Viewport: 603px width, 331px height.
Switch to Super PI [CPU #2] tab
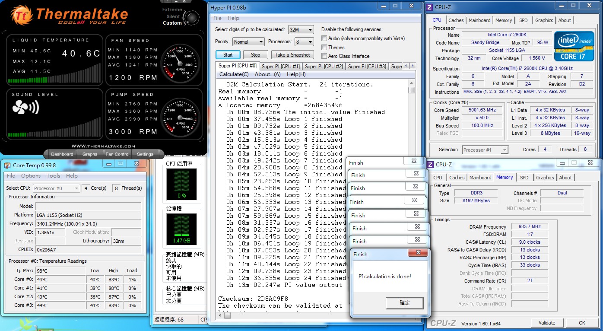(324, 66)
